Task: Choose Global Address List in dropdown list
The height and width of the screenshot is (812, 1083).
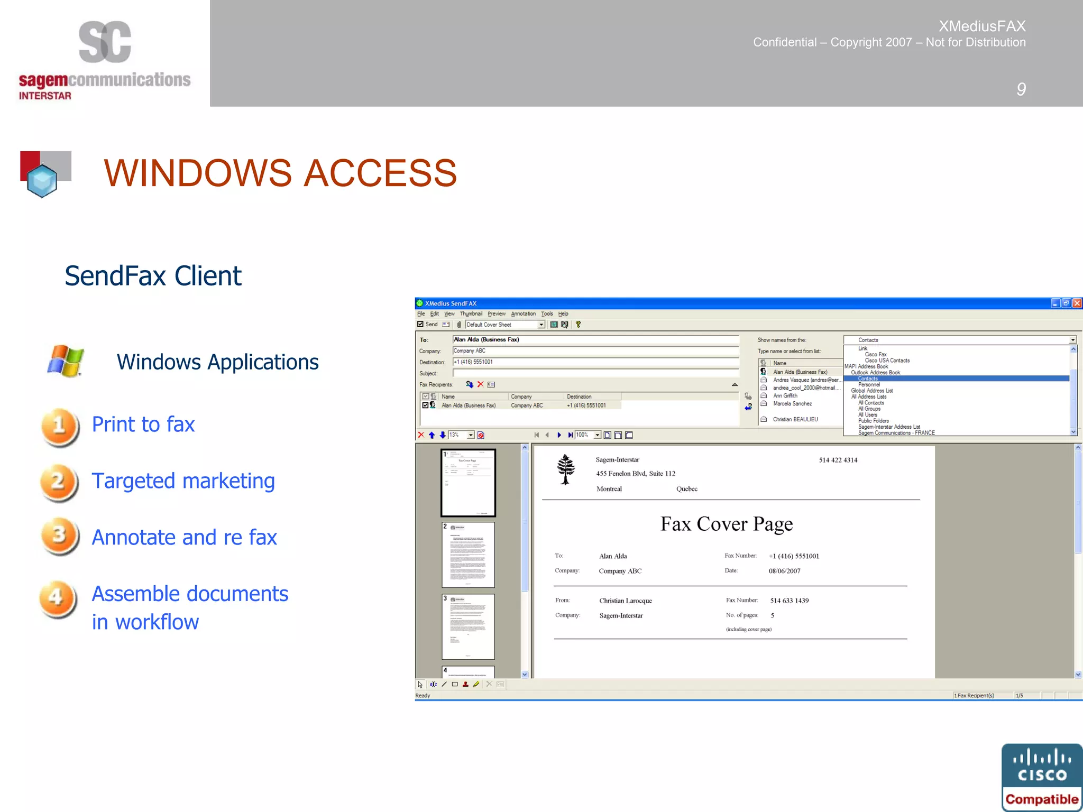Action: pyautogui.click(x=872, y=391)
